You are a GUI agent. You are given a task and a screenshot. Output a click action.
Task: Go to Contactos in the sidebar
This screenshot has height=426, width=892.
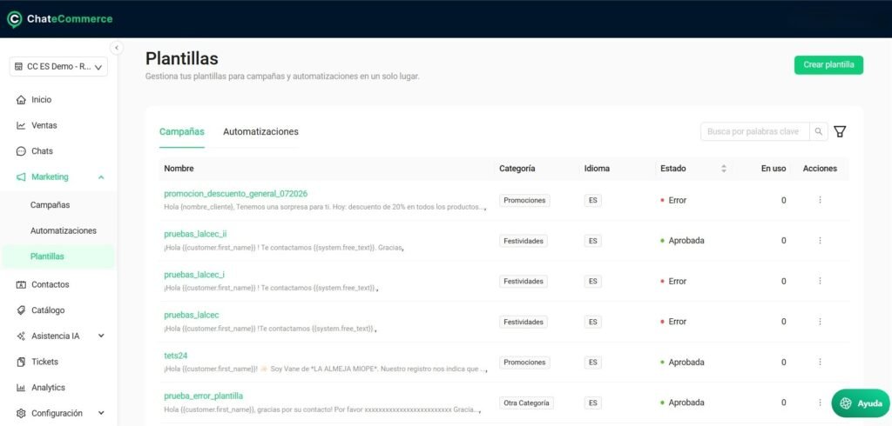point(50,284)
